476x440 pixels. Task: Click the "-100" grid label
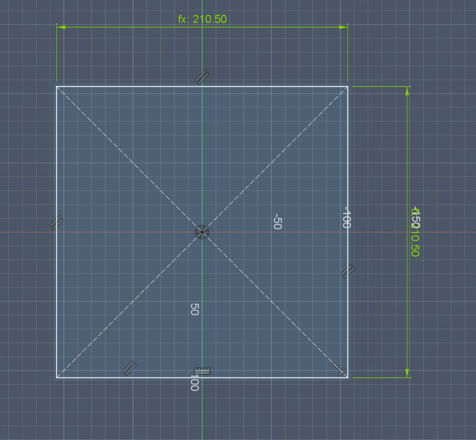point(346,217)
